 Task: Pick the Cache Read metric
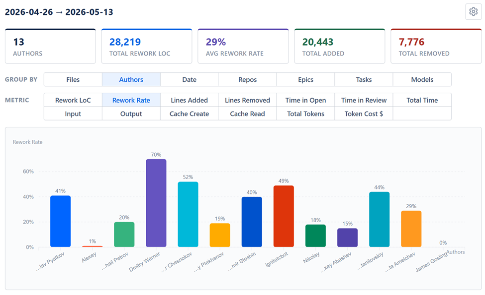point(247,114)
